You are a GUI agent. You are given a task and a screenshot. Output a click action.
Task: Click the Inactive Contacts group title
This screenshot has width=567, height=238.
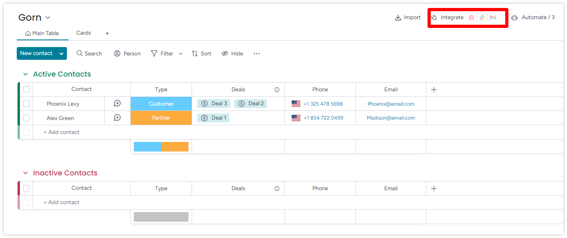pyautogui.click(x=65, y=173)
